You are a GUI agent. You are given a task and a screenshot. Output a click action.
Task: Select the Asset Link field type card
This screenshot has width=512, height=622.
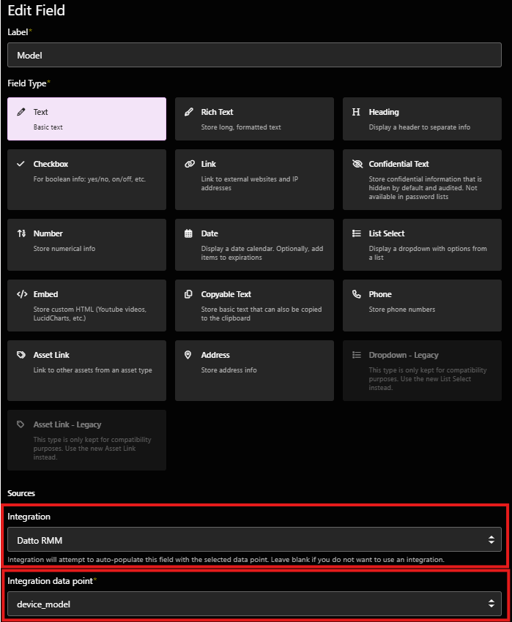point(86,370)
